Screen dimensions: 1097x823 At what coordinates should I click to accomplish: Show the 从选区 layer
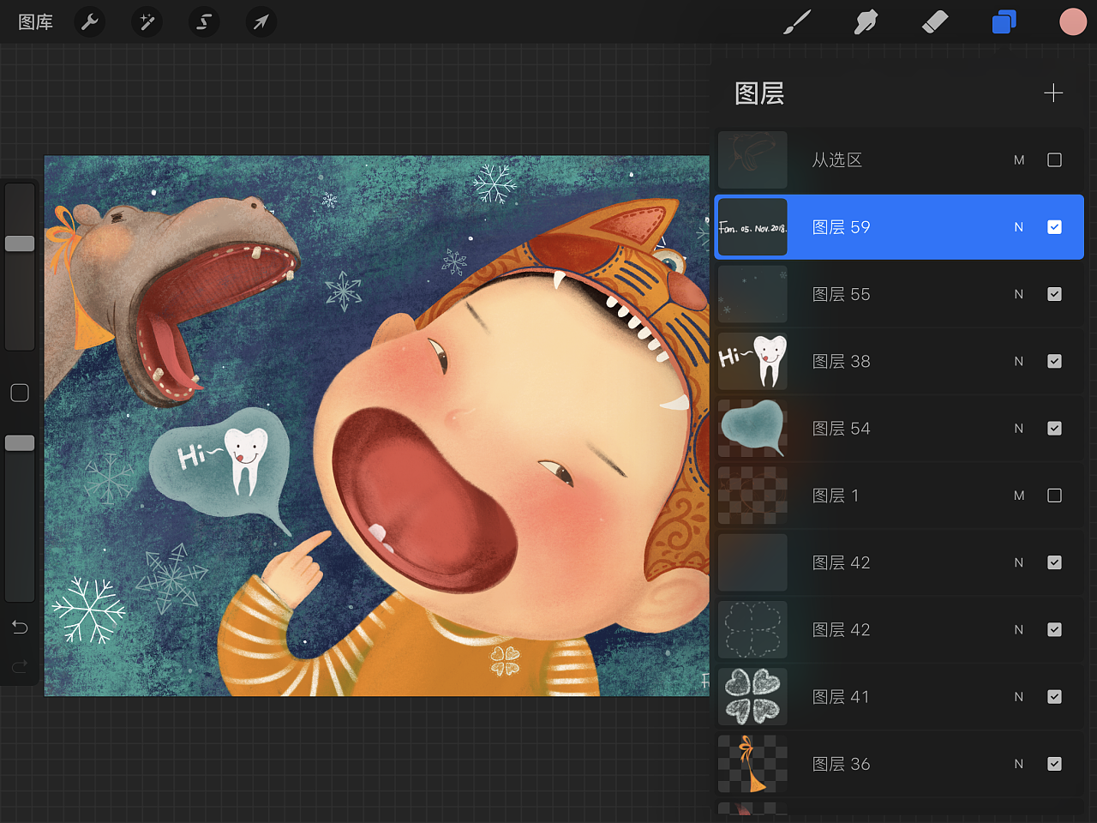pyautogui.click(x=1054, y=160)
